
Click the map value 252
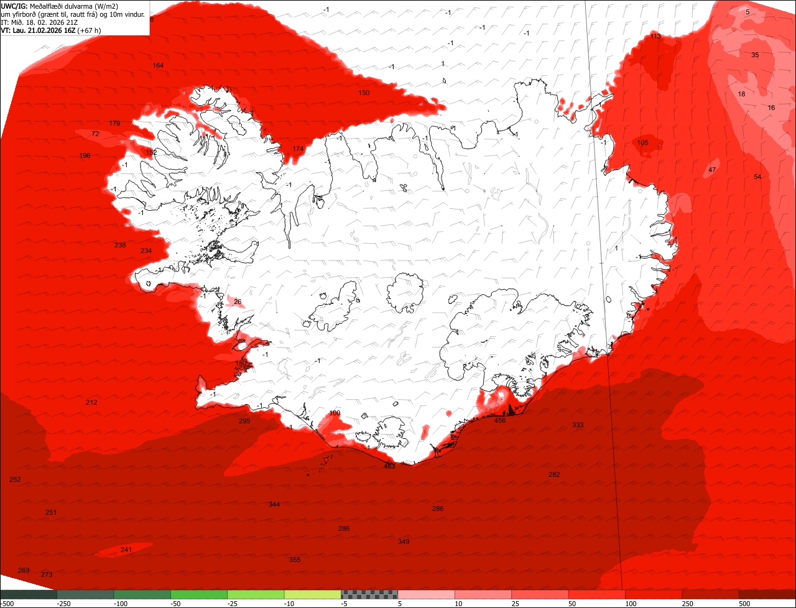pos(15,479)
